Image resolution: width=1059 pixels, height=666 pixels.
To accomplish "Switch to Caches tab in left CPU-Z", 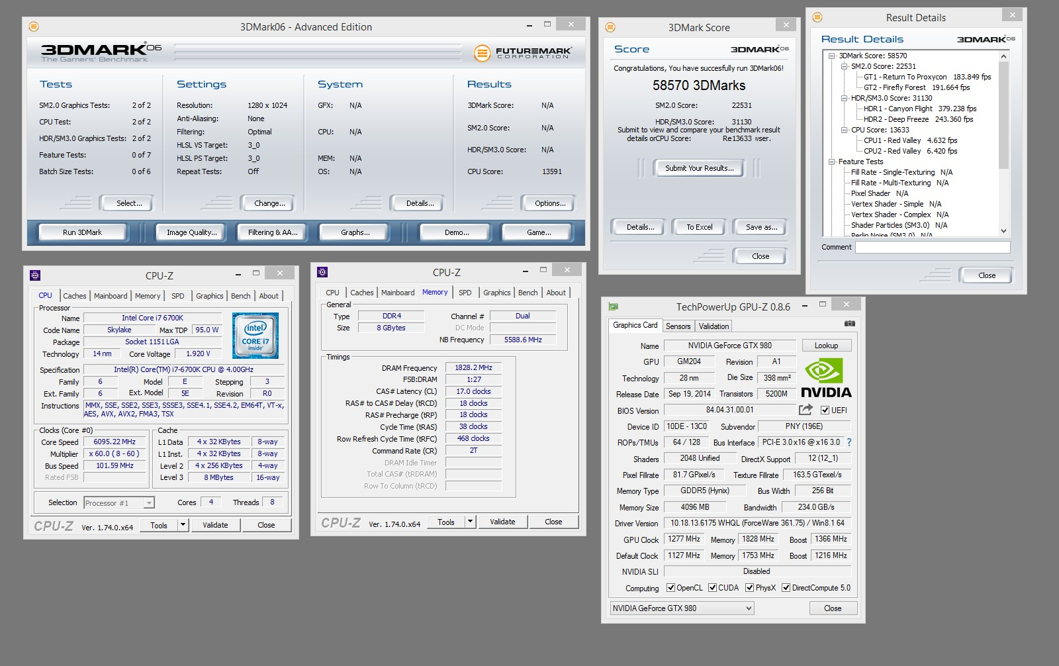I will tap(75, 296).
